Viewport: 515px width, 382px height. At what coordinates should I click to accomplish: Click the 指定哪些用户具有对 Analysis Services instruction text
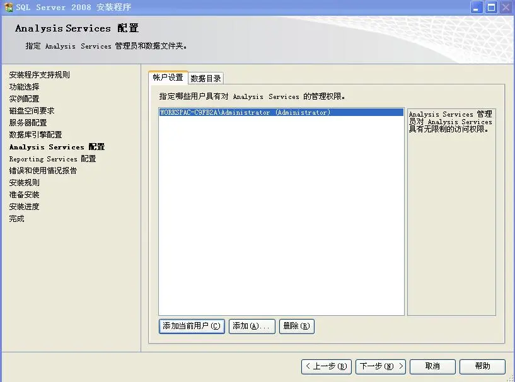pos(252,96)
